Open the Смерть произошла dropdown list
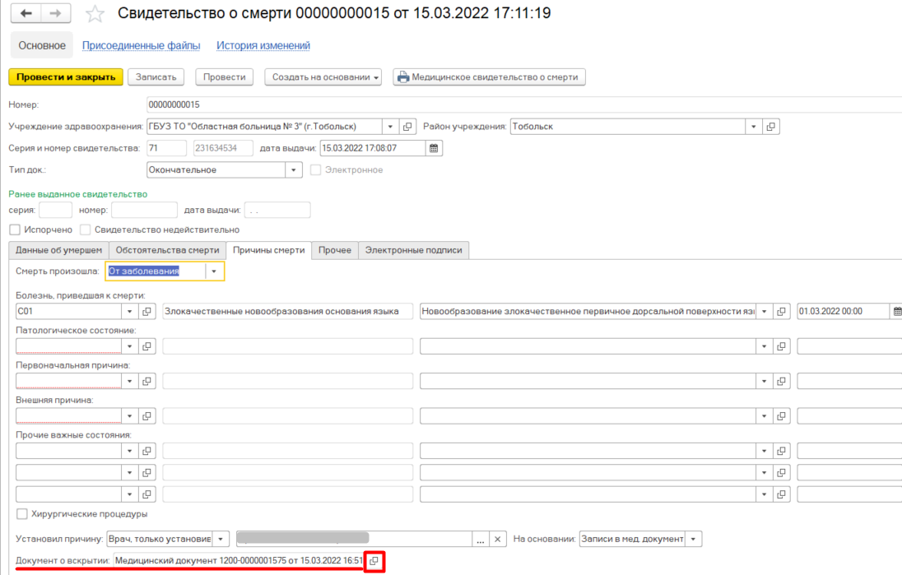Screen dimensions: 902x575 click(214, 271)
